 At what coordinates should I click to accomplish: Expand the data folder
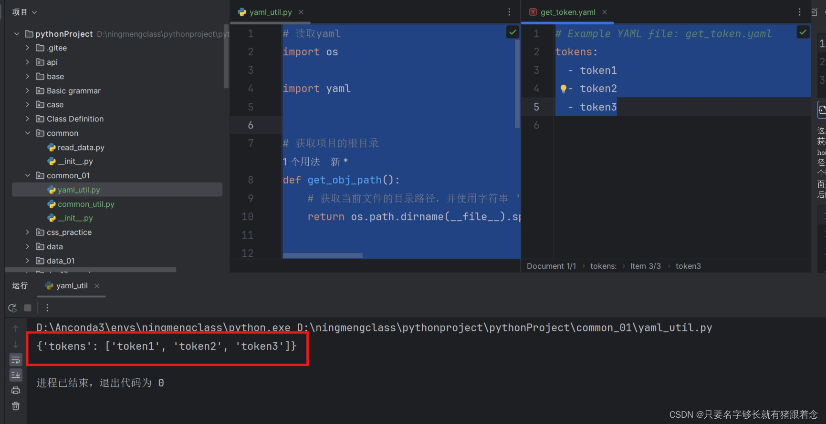pyautogui.click(x=28, y=247)
